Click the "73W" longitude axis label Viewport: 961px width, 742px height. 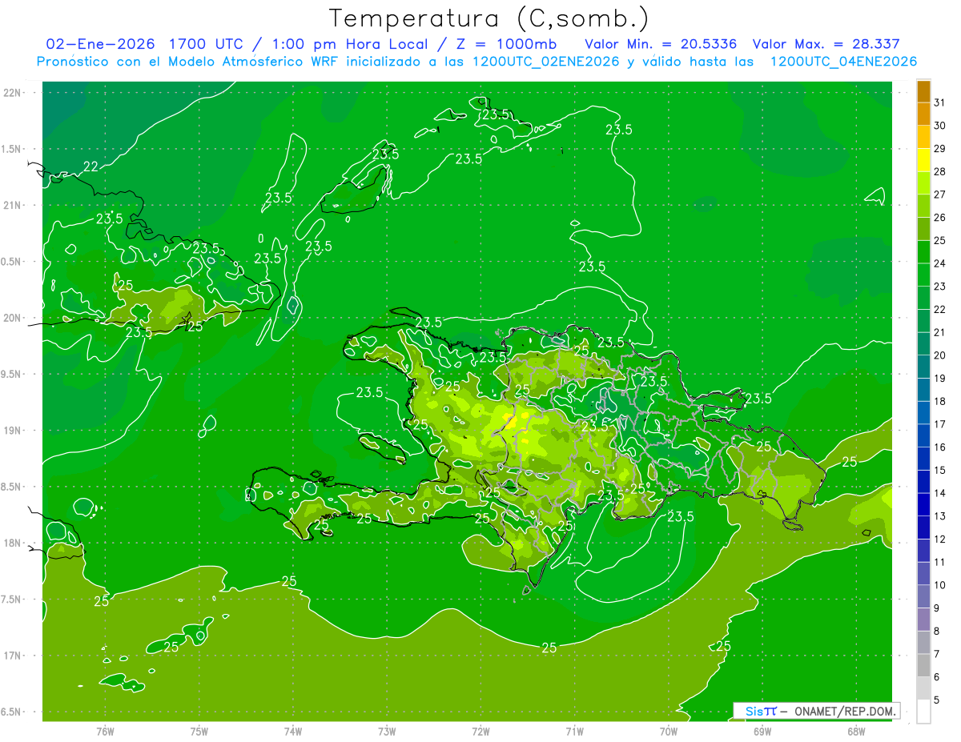click(387, 731)
